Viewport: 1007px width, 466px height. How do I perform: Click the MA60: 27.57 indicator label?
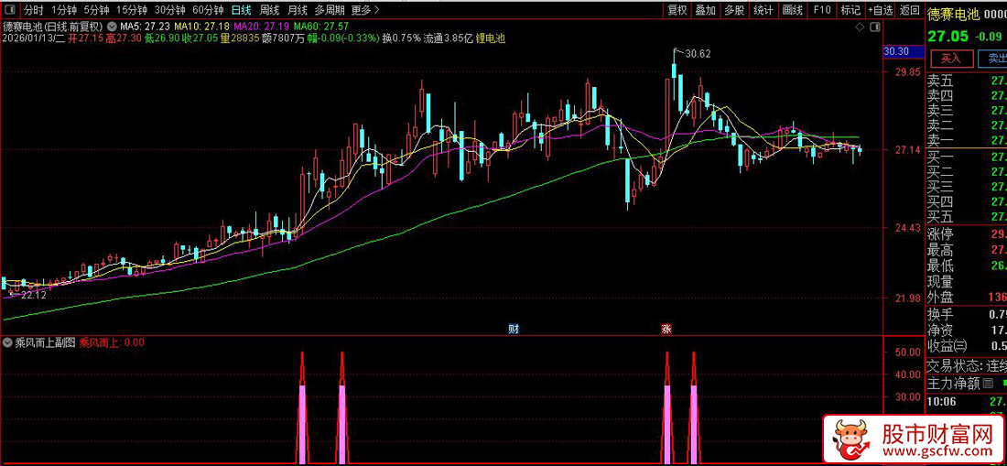321,27
